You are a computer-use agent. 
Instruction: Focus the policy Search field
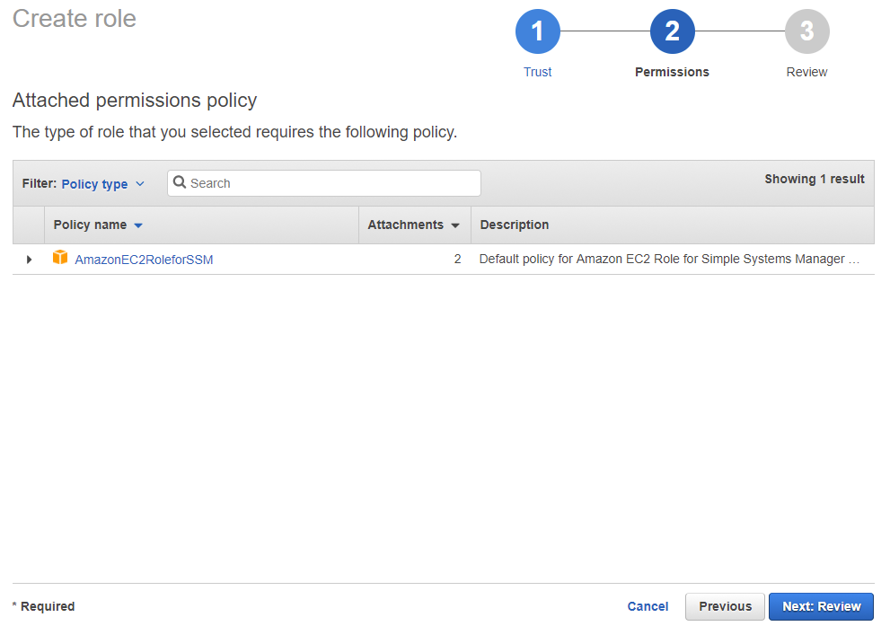click(x=332, y=183)
